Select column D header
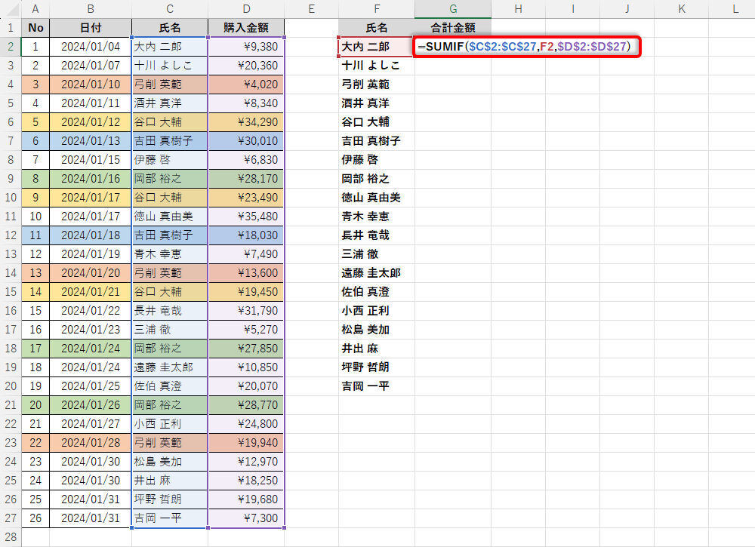The width and height of the screenshot is (755, 547). [246, 9]
